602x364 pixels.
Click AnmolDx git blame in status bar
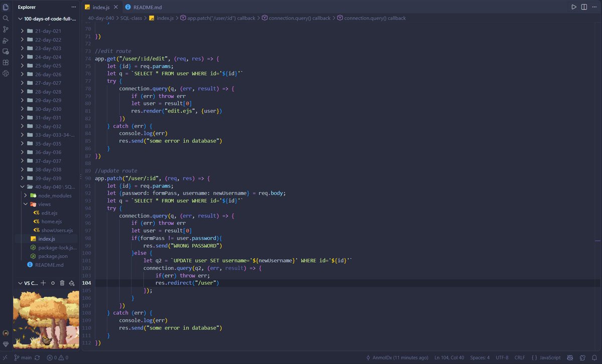click(397, 358)
